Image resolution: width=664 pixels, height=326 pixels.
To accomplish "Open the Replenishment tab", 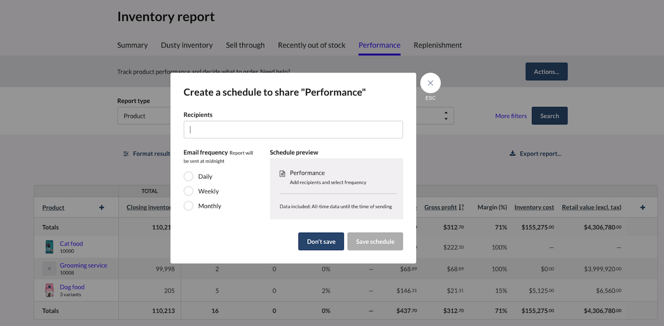I will point(438,45).
